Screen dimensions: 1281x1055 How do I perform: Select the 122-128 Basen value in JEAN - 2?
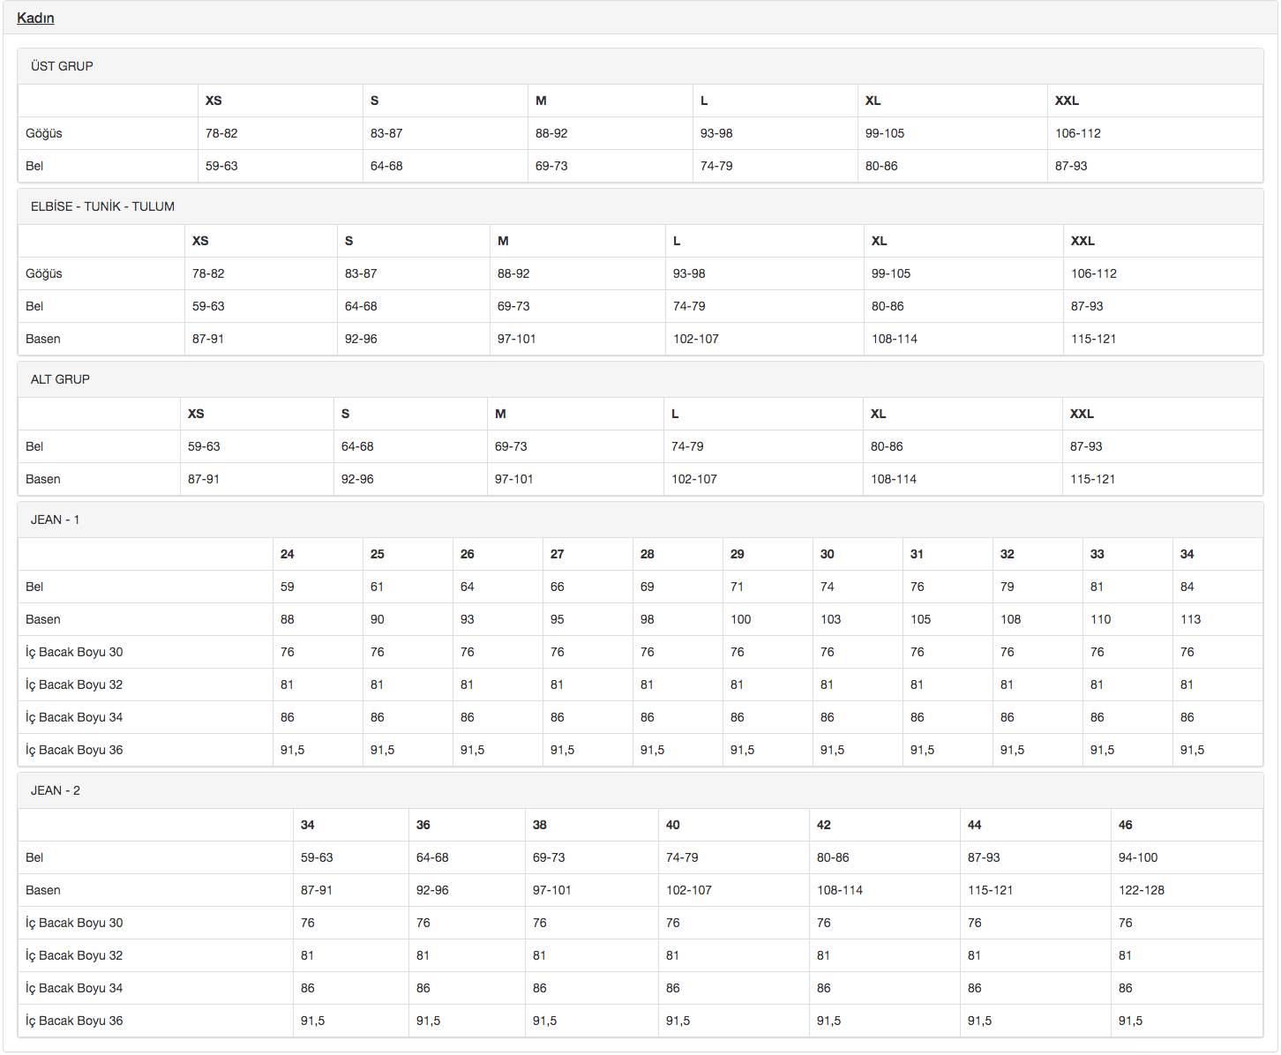(x=1142, y=890)
